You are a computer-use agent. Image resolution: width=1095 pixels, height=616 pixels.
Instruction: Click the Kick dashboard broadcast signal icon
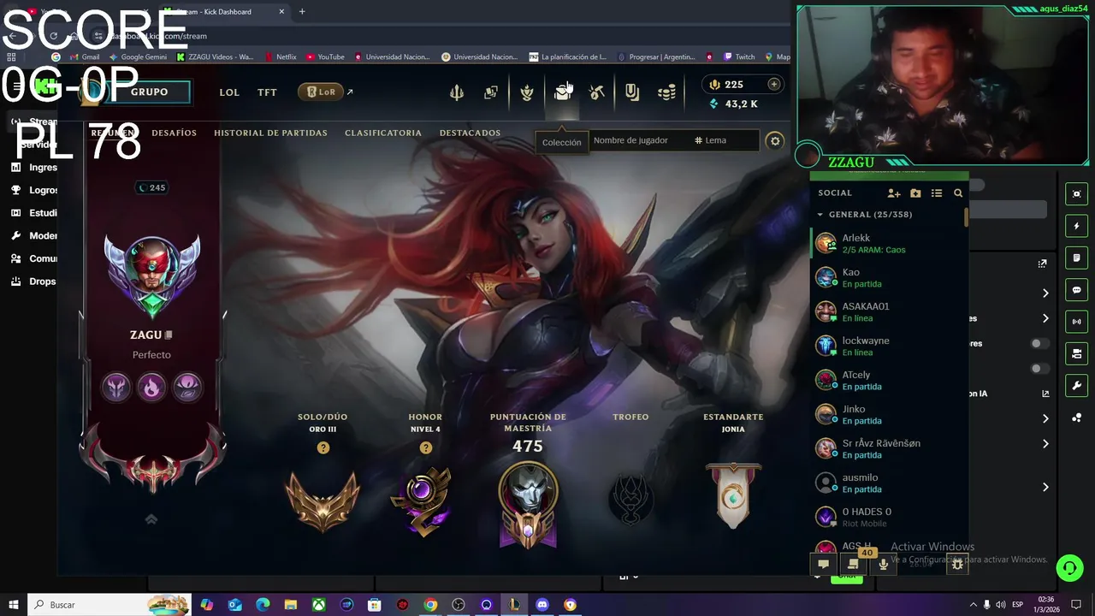1076,322
